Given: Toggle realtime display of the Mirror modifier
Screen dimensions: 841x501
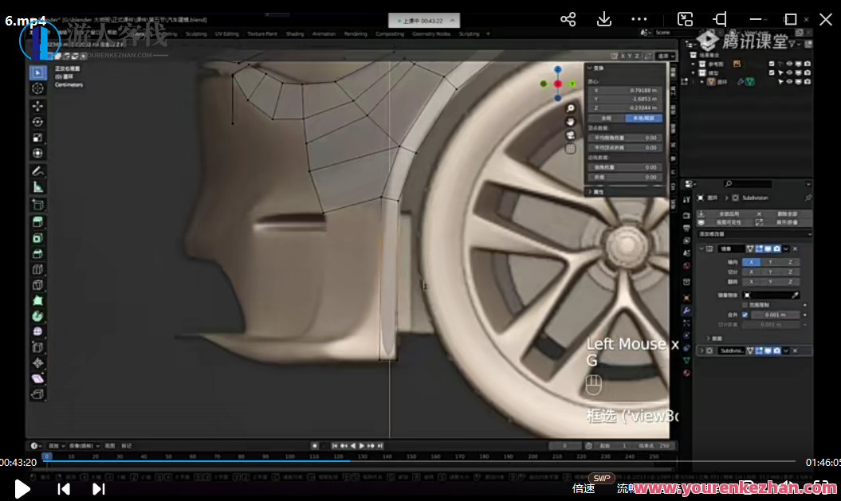Looking at the screenshot, I should pos(768,249).
